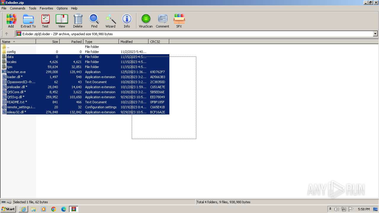
Task: Select the Qt5Core.dll file
Action: [x=85, y=92]
